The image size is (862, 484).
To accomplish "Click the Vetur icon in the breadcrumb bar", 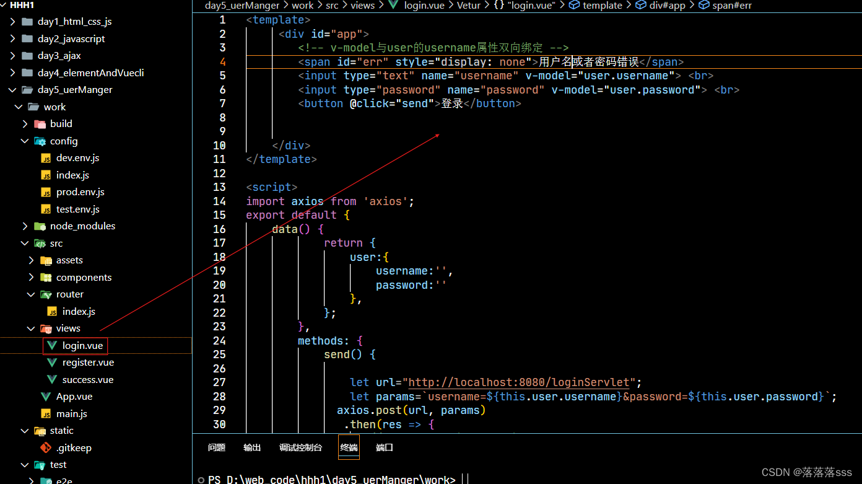I will click(x=469, y=6).
